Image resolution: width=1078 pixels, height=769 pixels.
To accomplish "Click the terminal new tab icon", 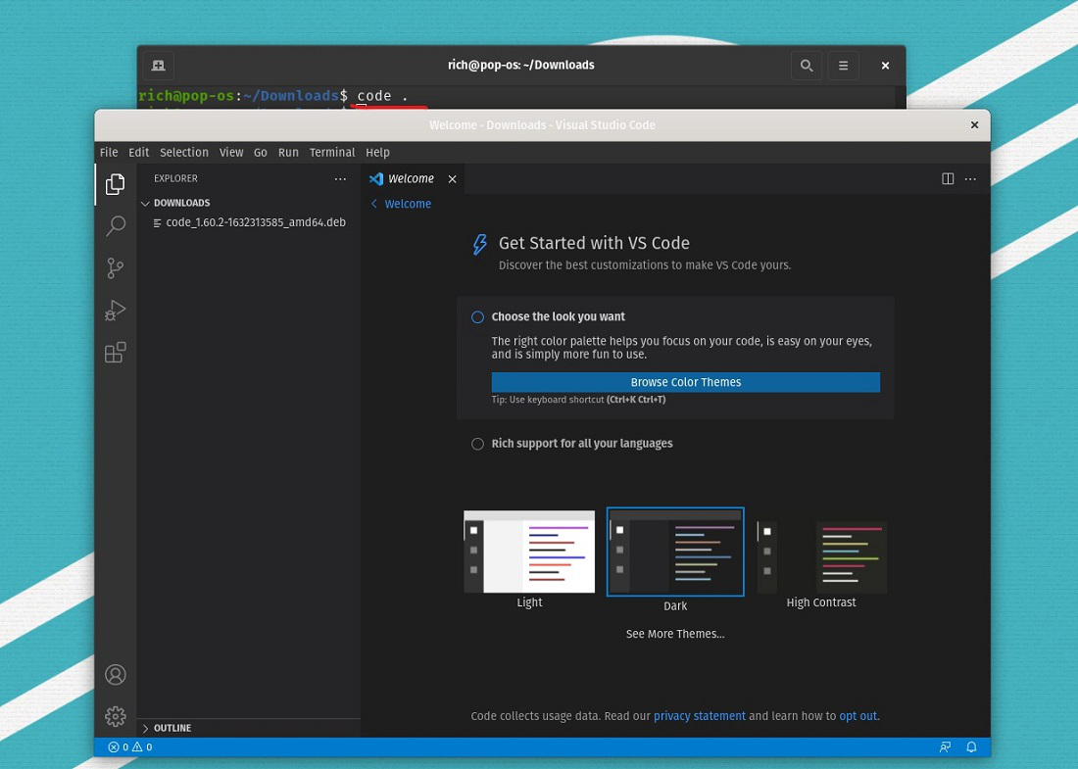I will tap(158, 66).
